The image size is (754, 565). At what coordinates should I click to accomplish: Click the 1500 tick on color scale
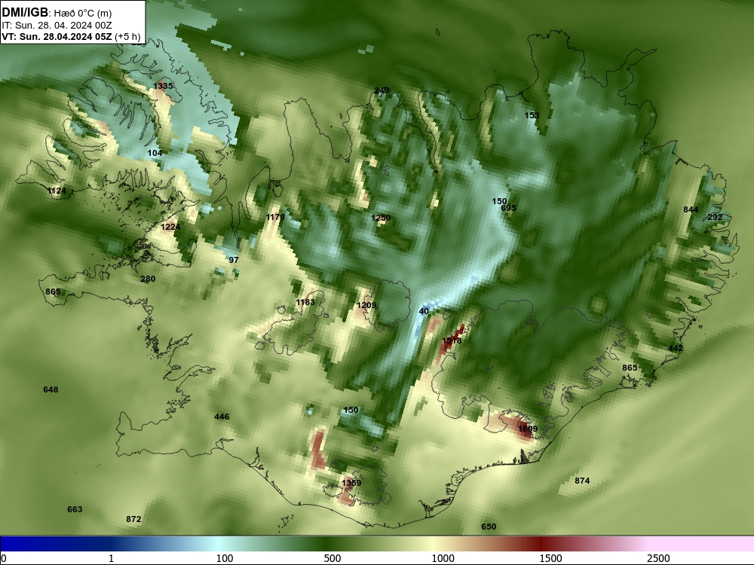tap(550, 558)
